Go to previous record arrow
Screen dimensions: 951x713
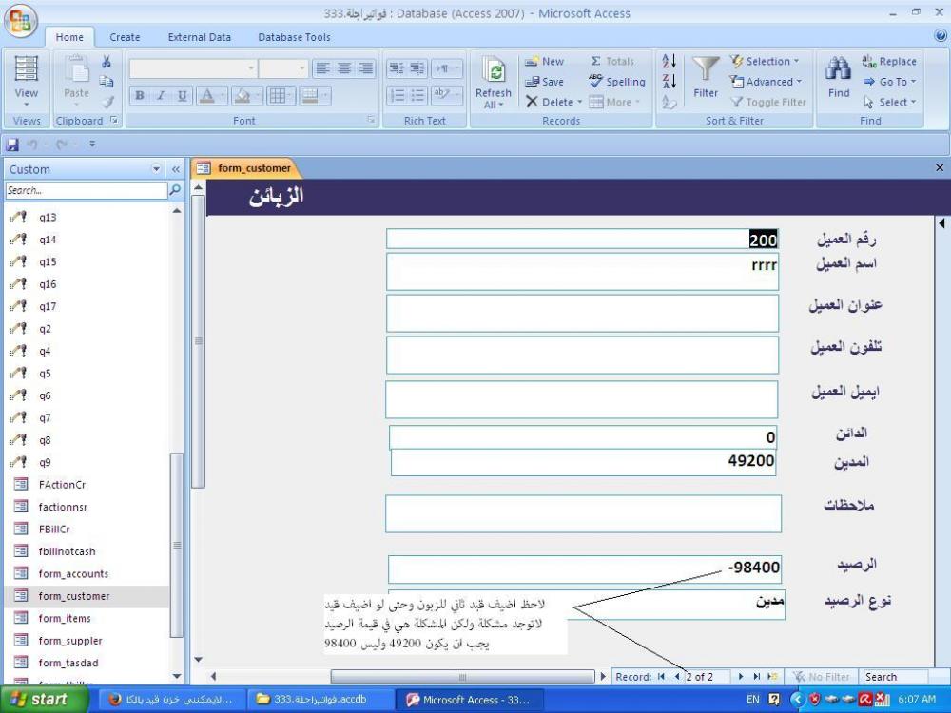[677, 677]
